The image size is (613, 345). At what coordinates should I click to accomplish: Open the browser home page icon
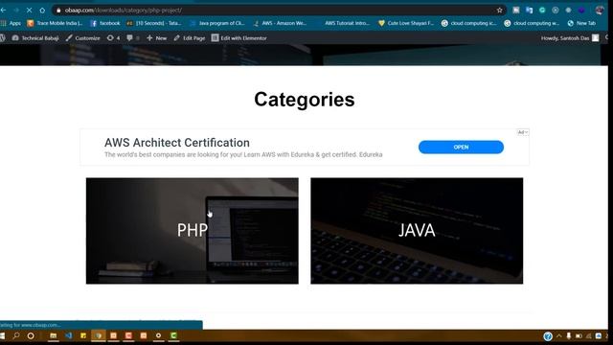42,11
